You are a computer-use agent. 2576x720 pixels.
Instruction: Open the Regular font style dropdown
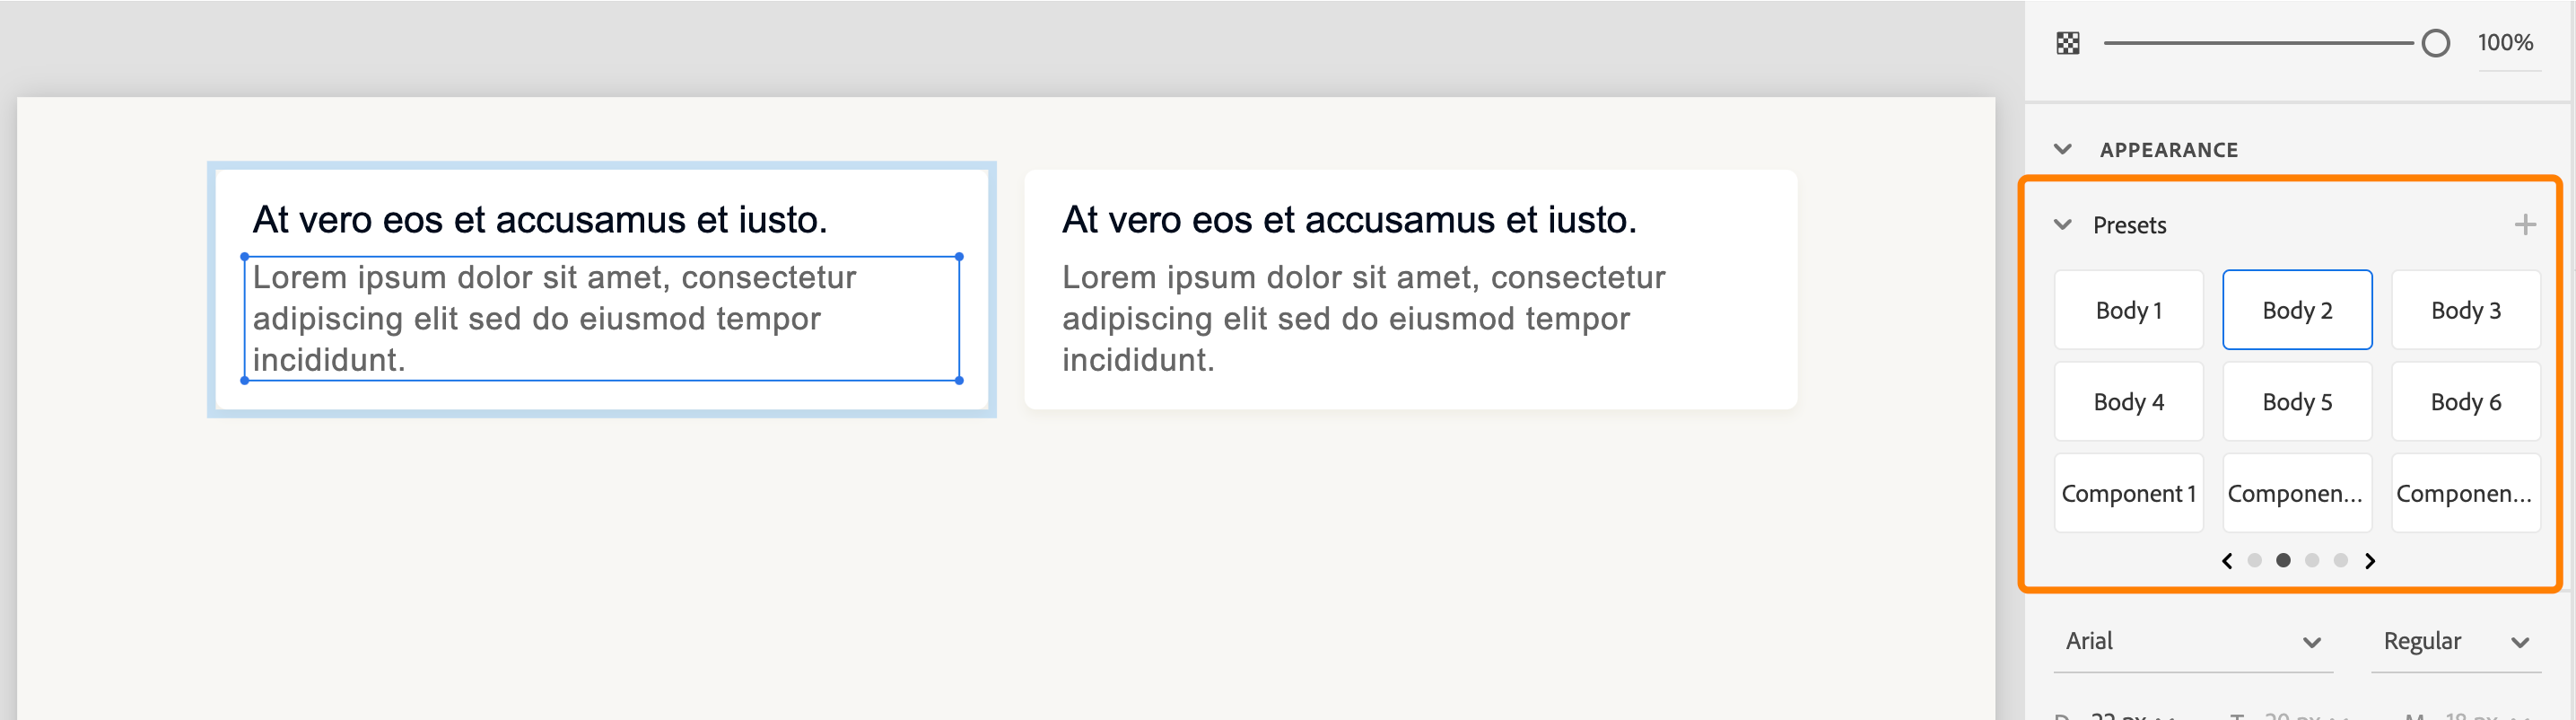tap(2455, 641)
